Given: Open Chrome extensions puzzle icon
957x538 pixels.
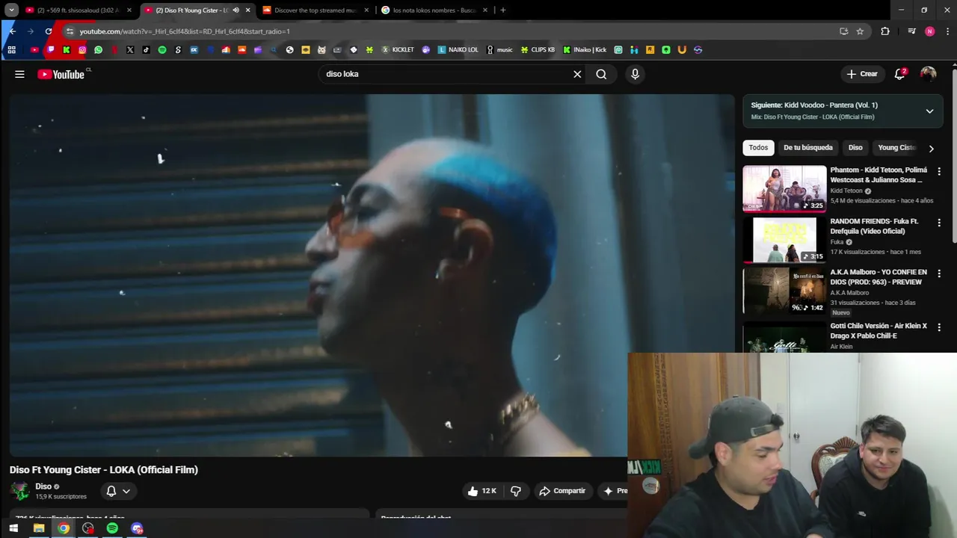Looking at the screenshot, I should [x=885, y=31].
